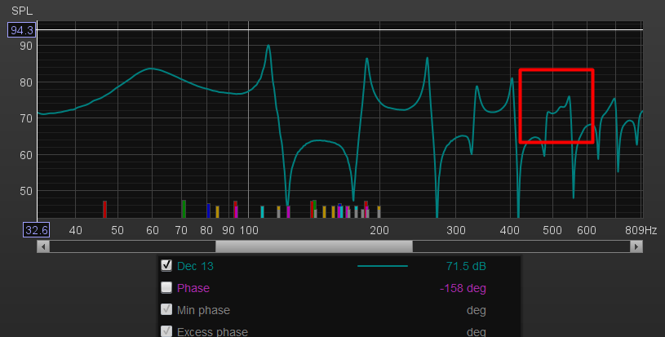Click the SPL axis label
The height and width of the screenshot is (337, 665).
(22, 11)
